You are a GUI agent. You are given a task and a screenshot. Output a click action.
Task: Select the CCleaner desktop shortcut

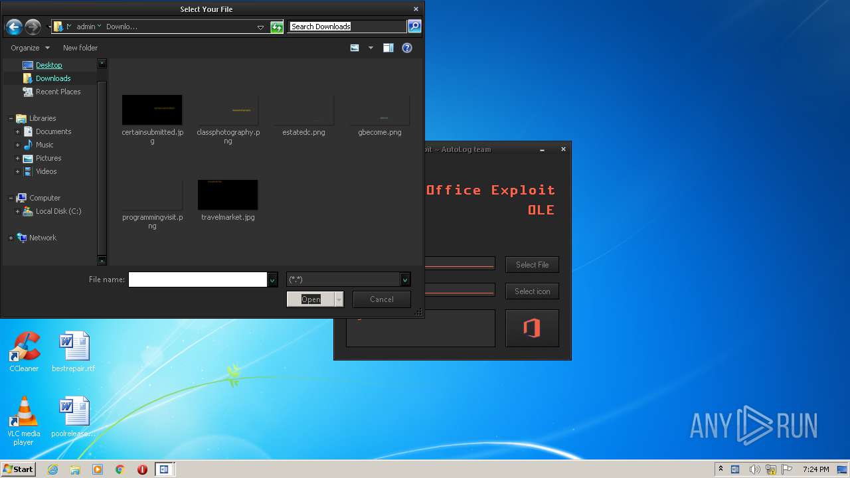pyautogui.click(x=24, y=352)
